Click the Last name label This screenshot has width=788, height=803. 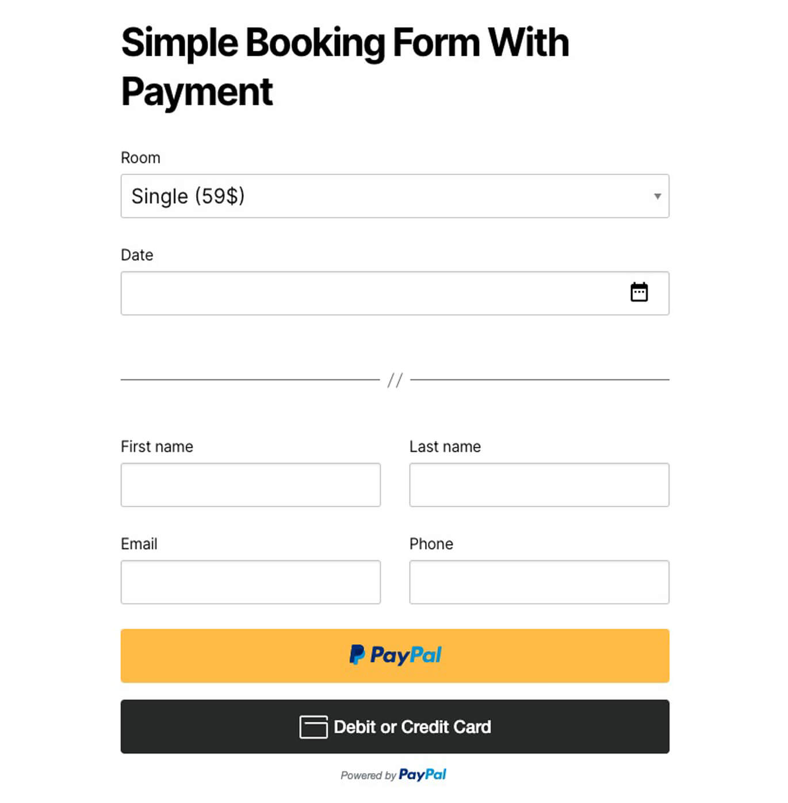445,447
